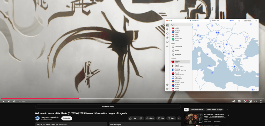This screenshot has height=126, width=265.
Task: Open Clip button for video
Action: coord(160,118)
